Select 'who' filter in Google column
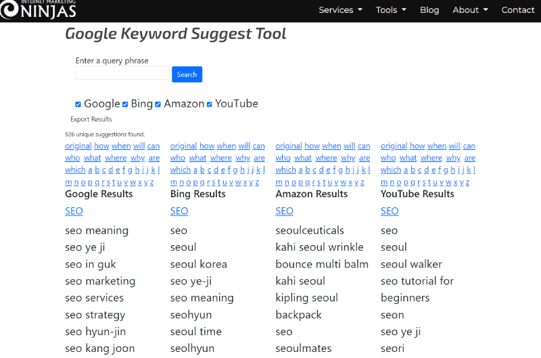Viewport: 541px width, 358px height. pos(72,158)
